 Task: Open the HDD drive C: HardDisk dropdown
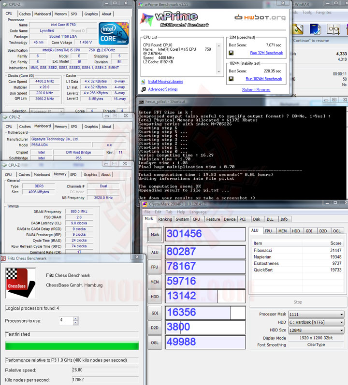(x=341, y=322)
